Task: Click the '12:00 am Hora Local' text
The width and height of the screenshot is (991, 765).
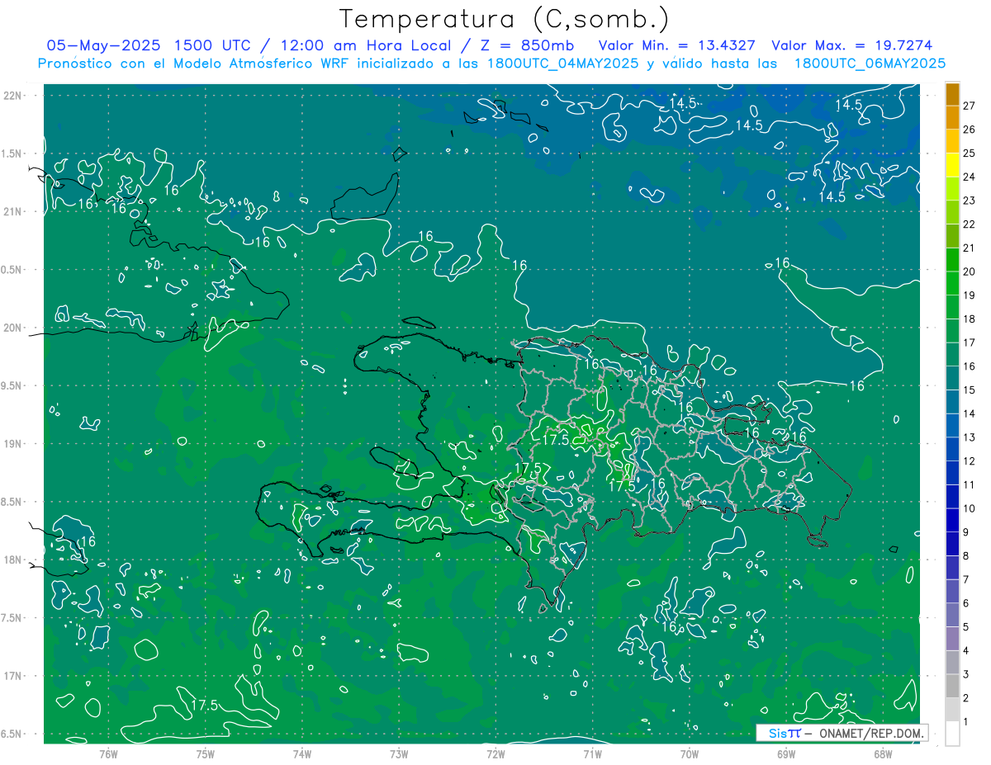Action: point(367,45)
